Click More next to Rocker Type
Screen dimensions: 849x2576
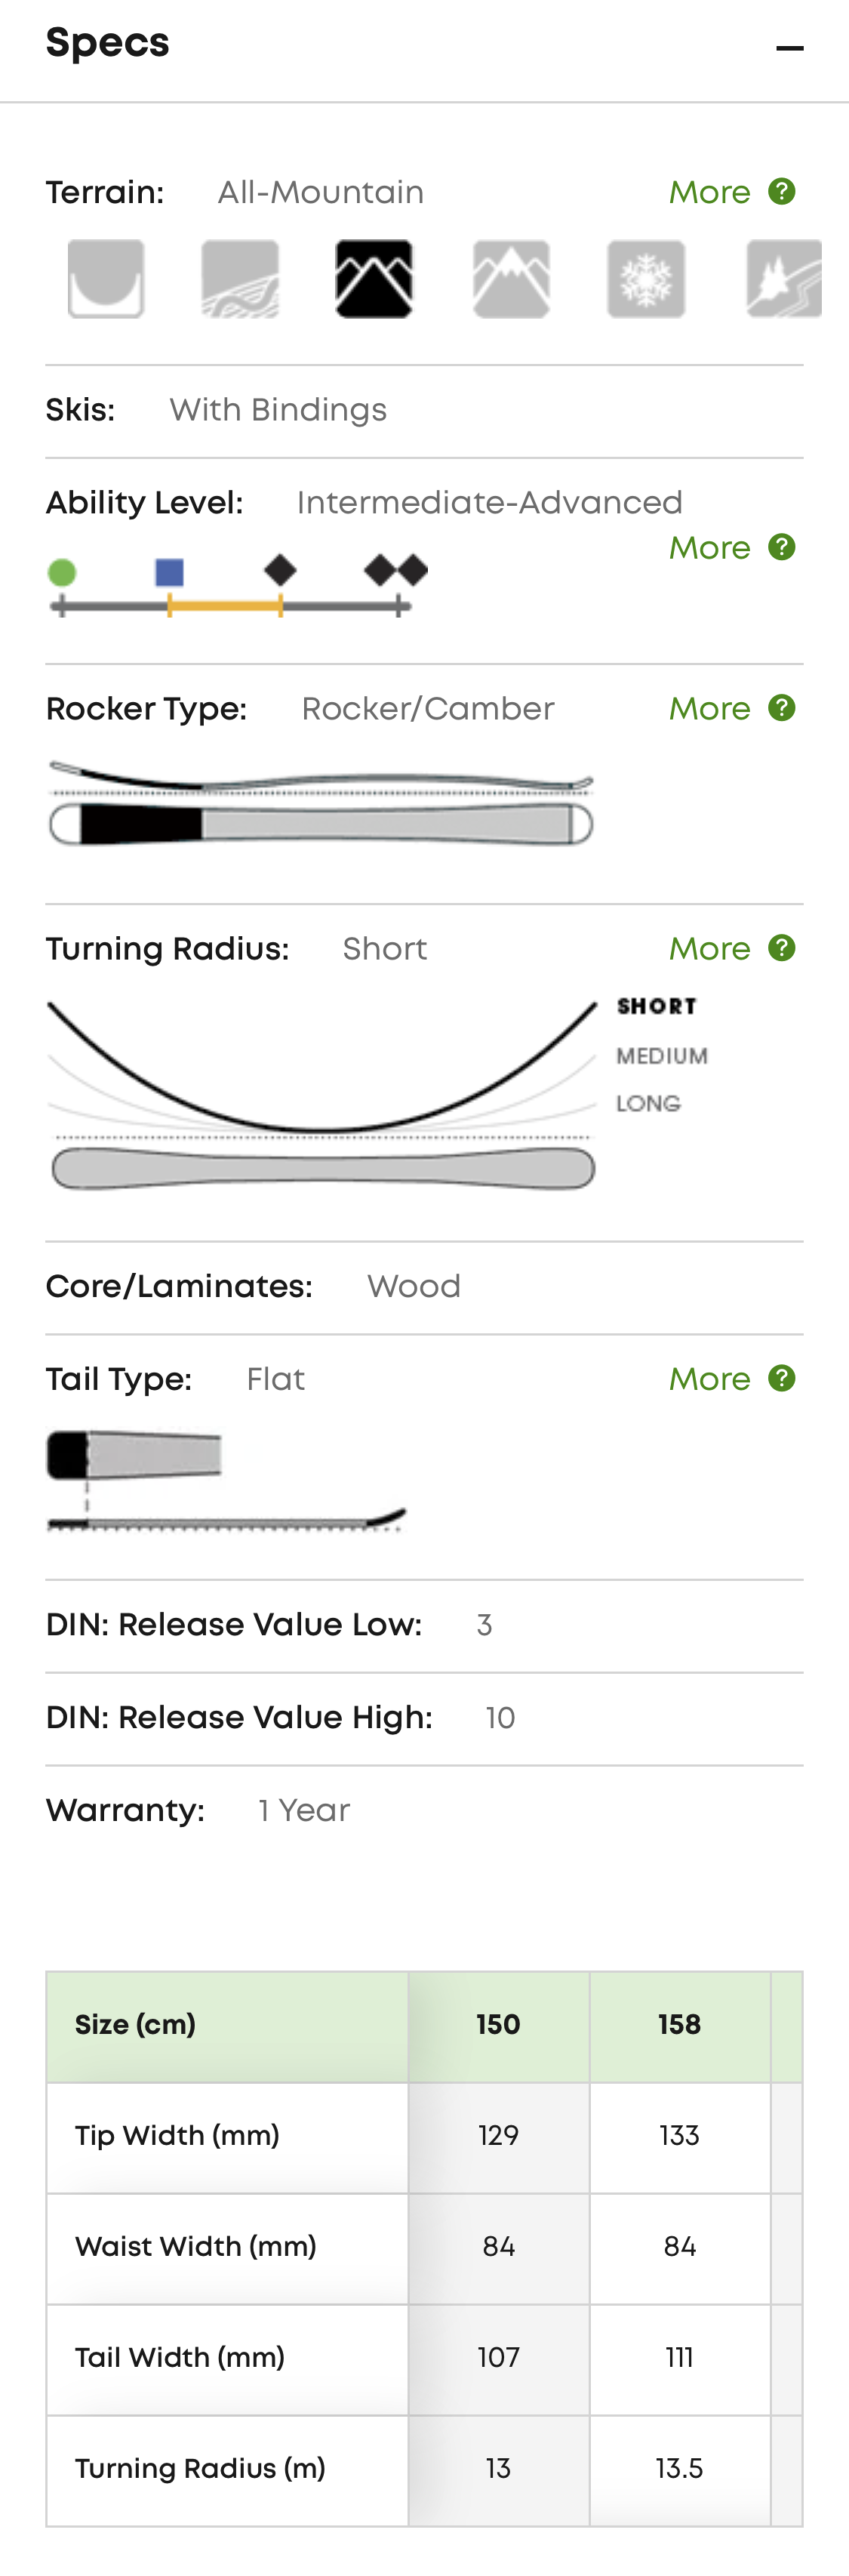tap(709, 709)
